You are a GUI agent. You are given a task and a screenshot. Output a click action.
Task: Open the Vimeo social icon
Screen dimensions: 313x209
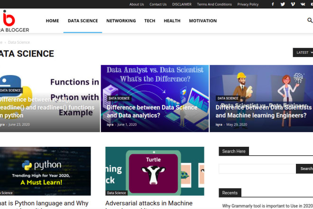(x=293, y=4)
